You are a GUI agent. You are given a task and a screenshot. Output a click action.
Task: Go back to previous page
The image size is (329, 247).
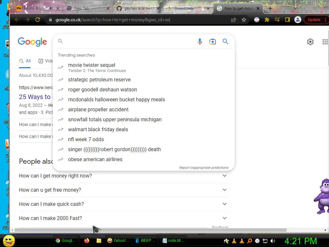[17, 20]
